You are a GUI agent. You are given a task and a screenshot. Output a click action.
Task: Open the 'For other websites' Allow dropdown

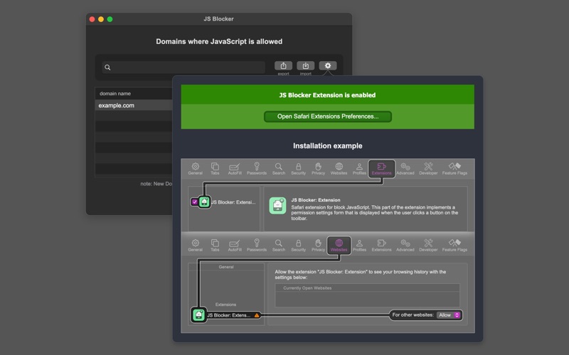[x=449, y=315]
